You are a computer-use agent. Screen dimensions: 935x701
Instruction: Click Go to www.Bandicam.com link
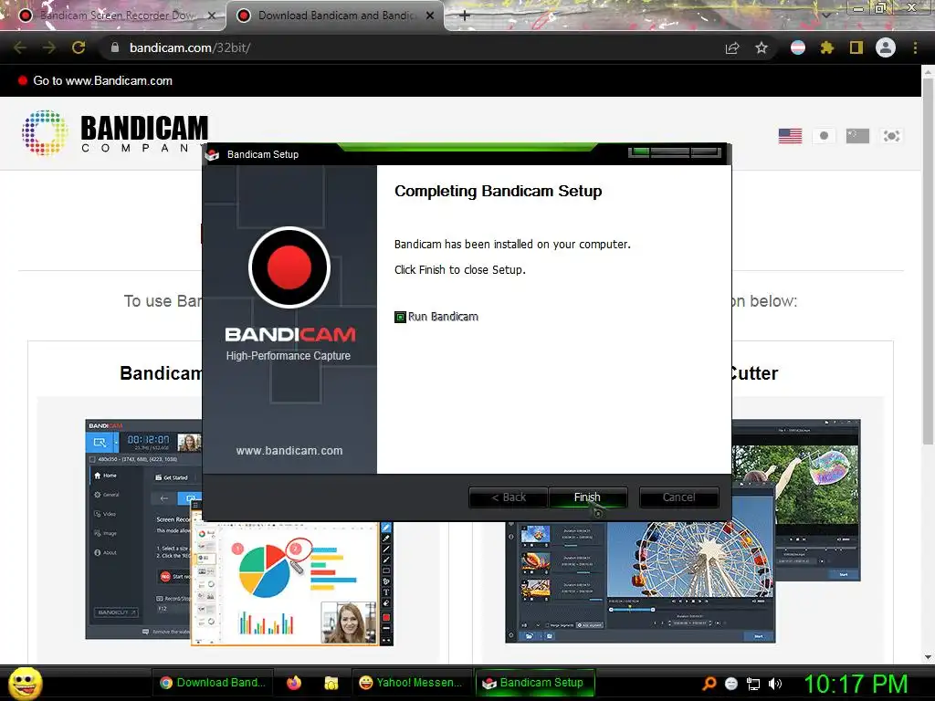point(102,81)
